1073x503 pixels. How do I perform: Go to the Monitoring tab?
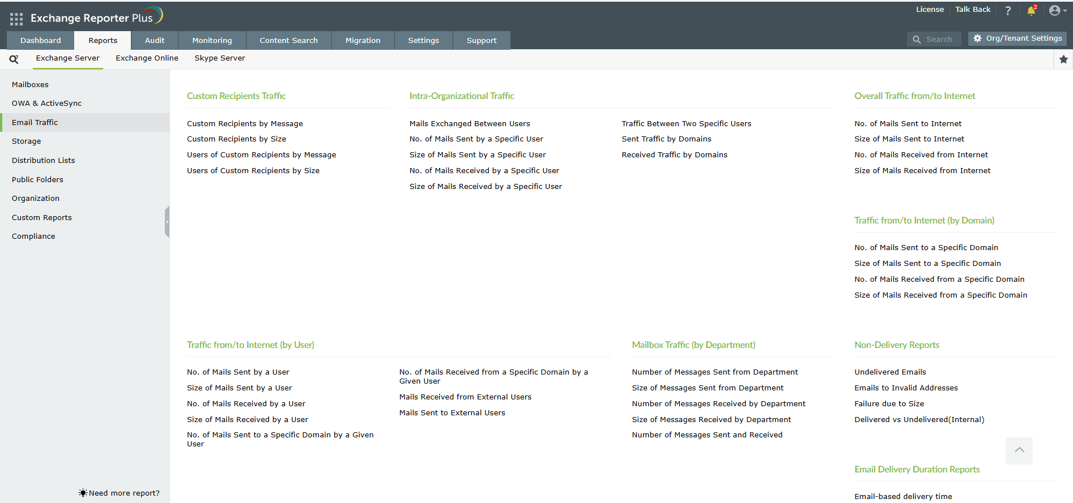point(212,40)
